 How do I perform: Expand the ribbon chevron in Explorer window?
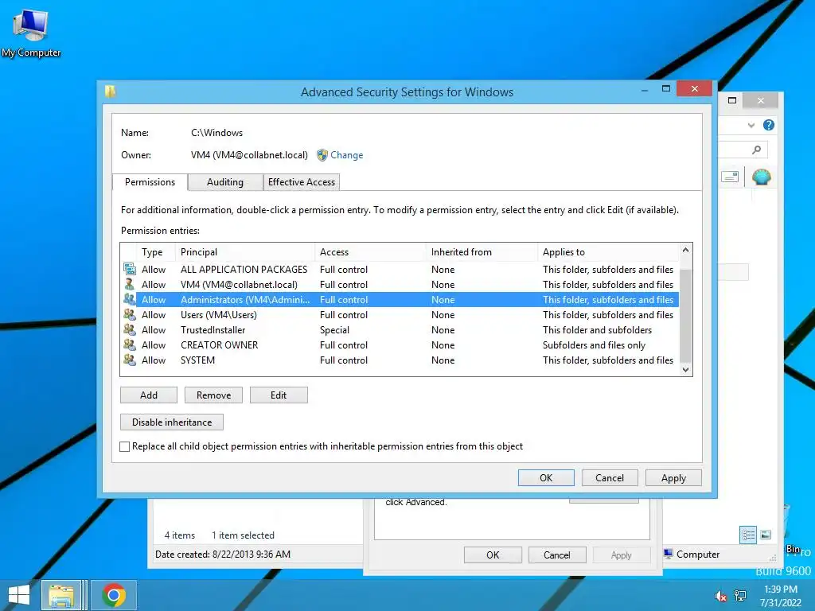point(751,125)
